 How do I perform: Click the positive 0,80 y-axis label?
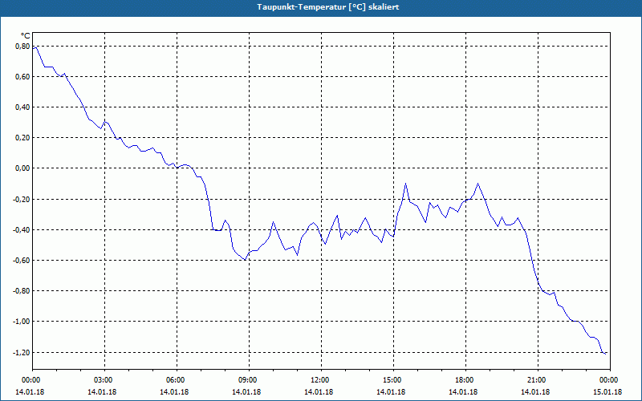pos(22,47)
